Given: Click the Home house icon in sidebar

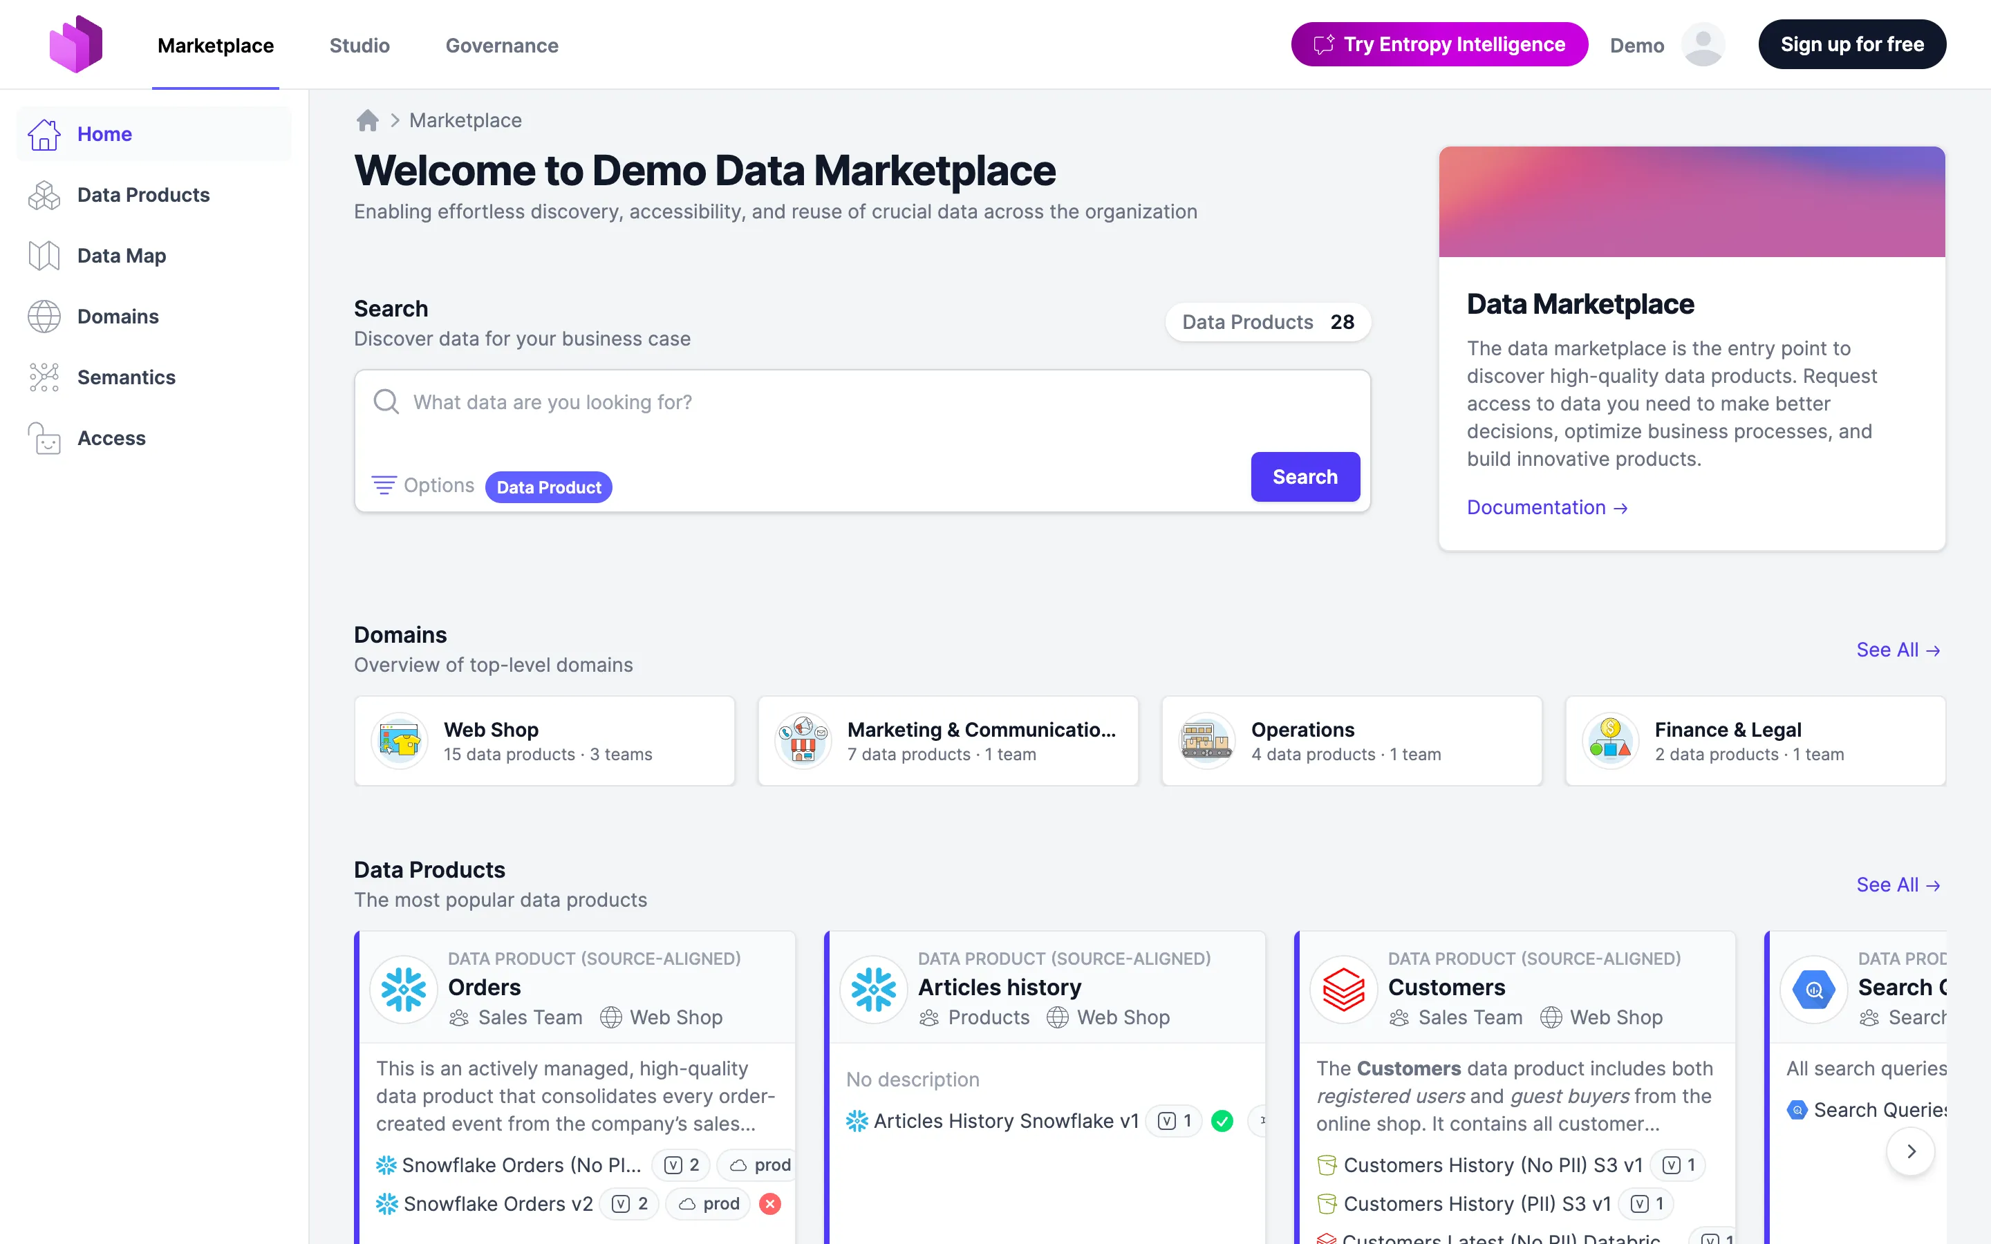Looking at the screenshot, I should coord(44,134).
